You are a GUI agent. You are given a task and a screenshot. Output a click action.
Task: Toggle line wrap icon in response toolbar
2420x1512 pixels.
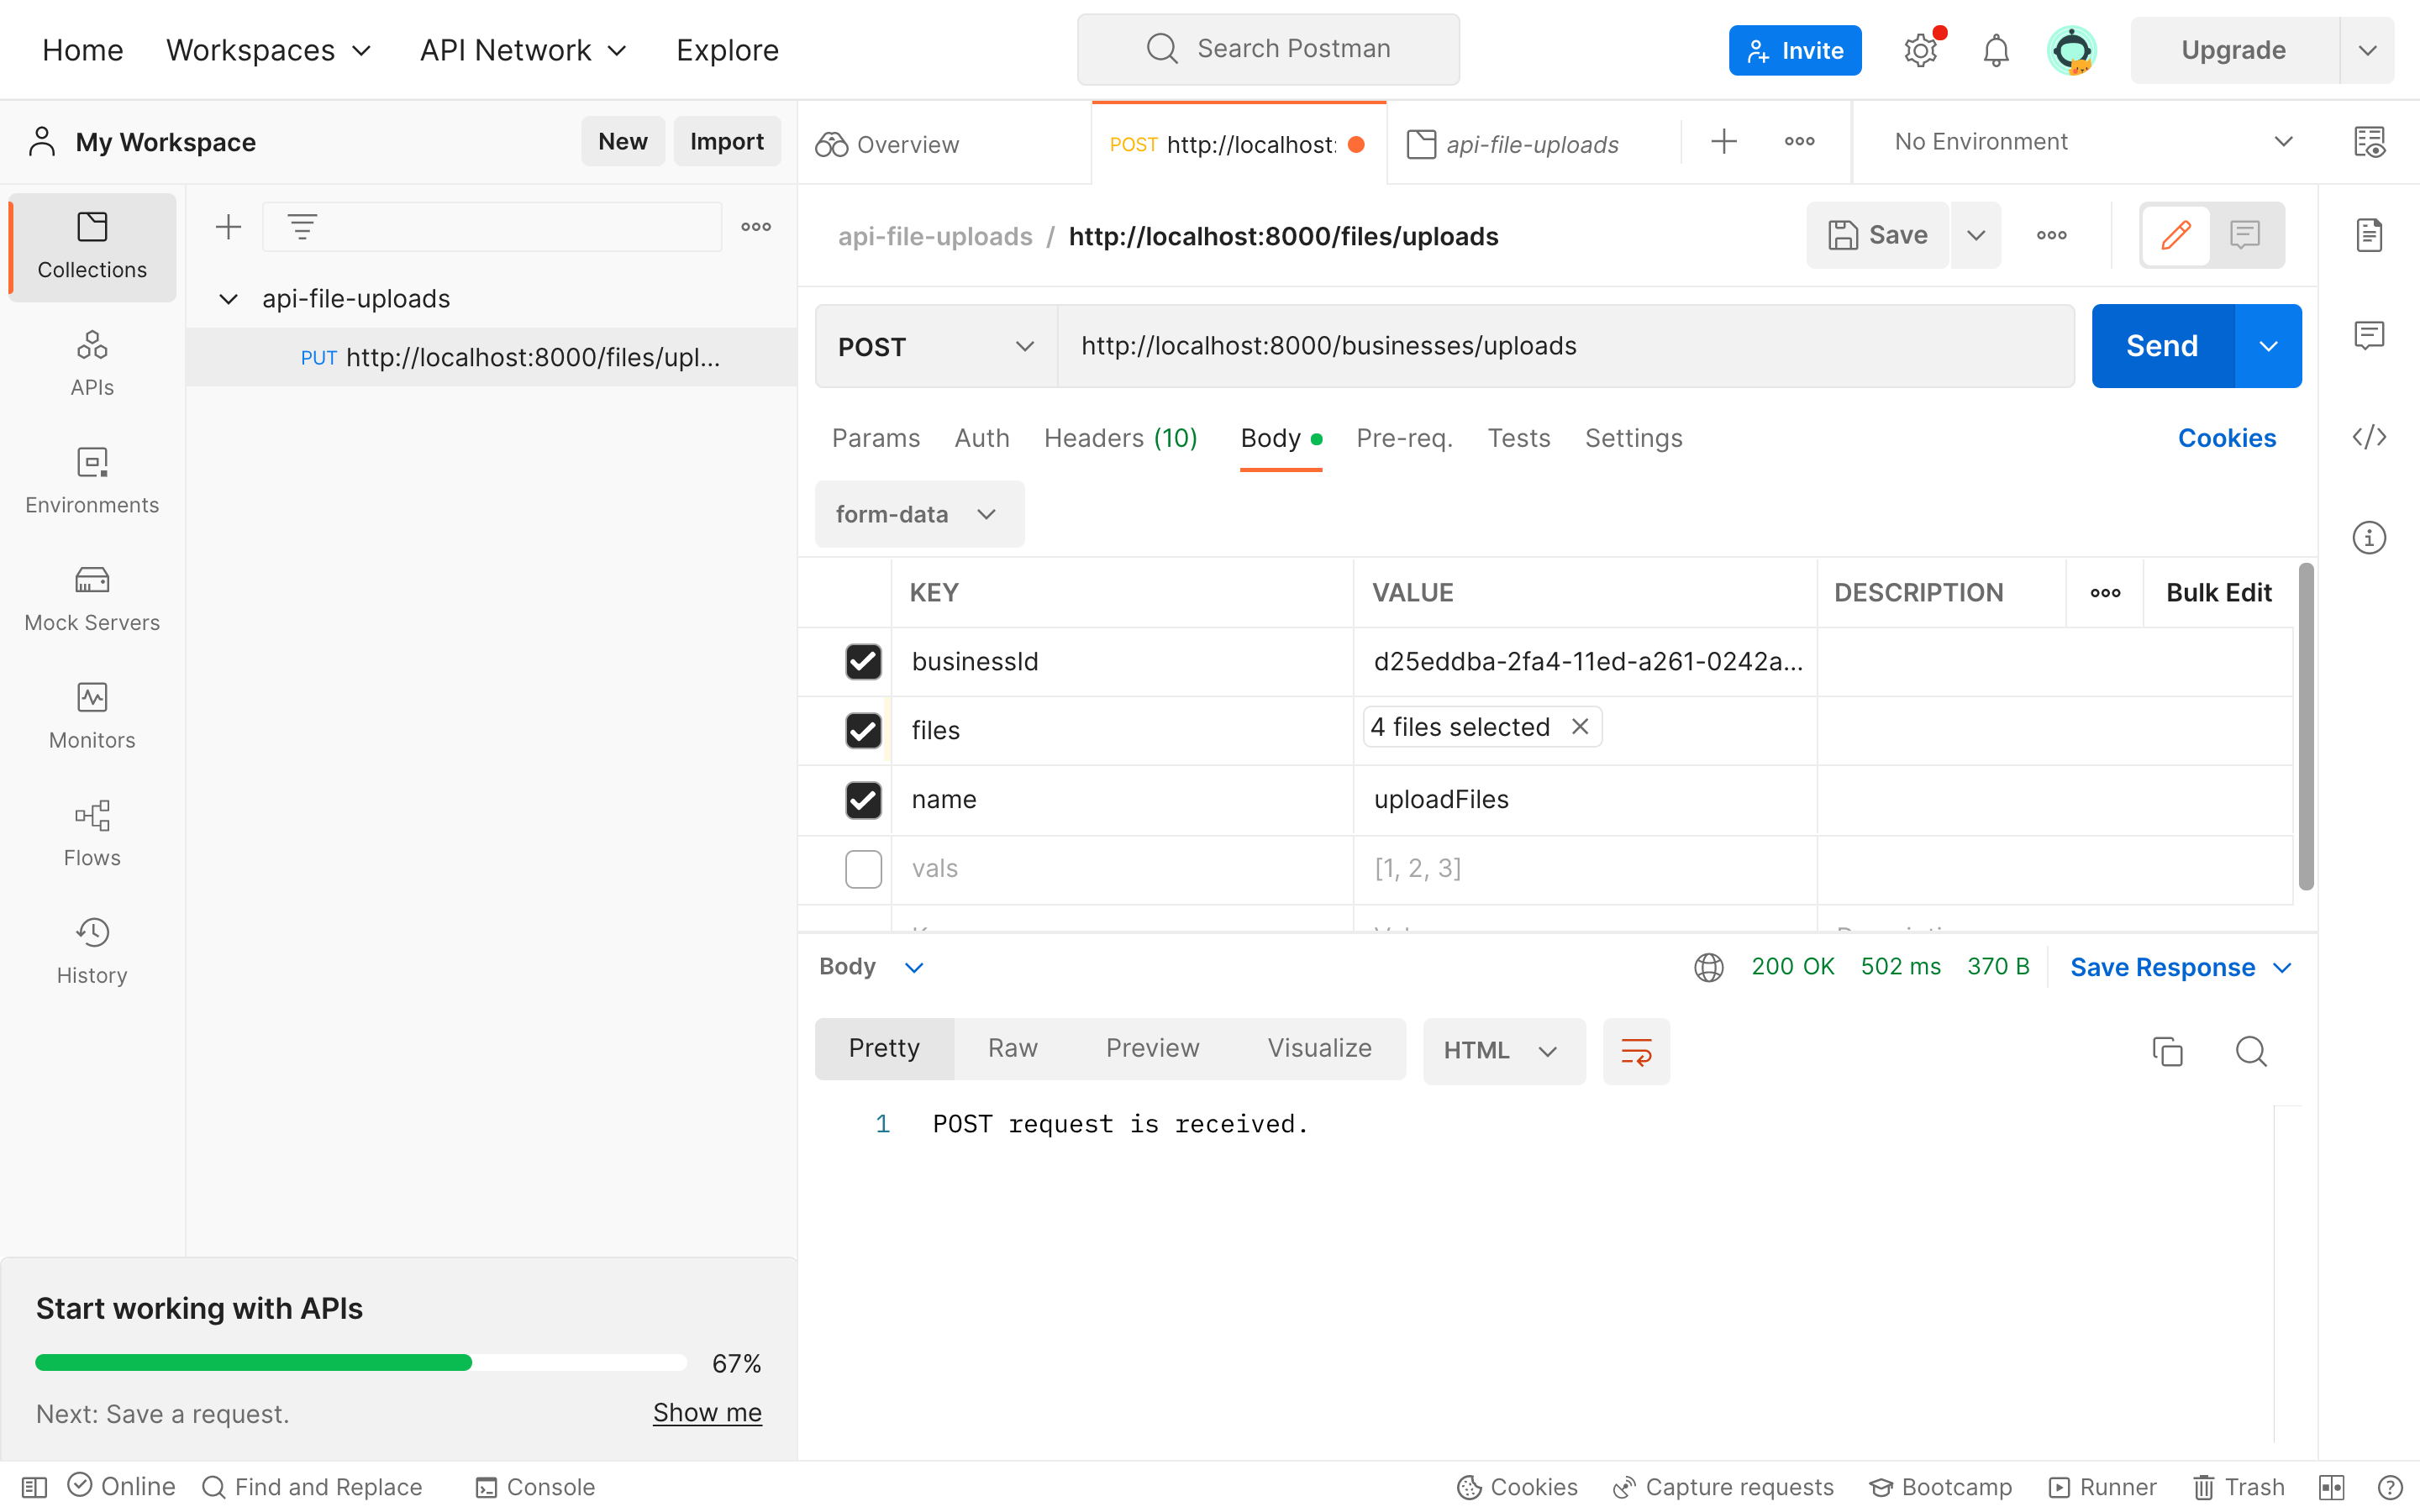[x=1636, y=1051]
